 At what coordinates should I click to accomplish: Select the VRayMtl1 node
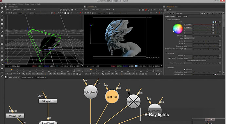48,101
